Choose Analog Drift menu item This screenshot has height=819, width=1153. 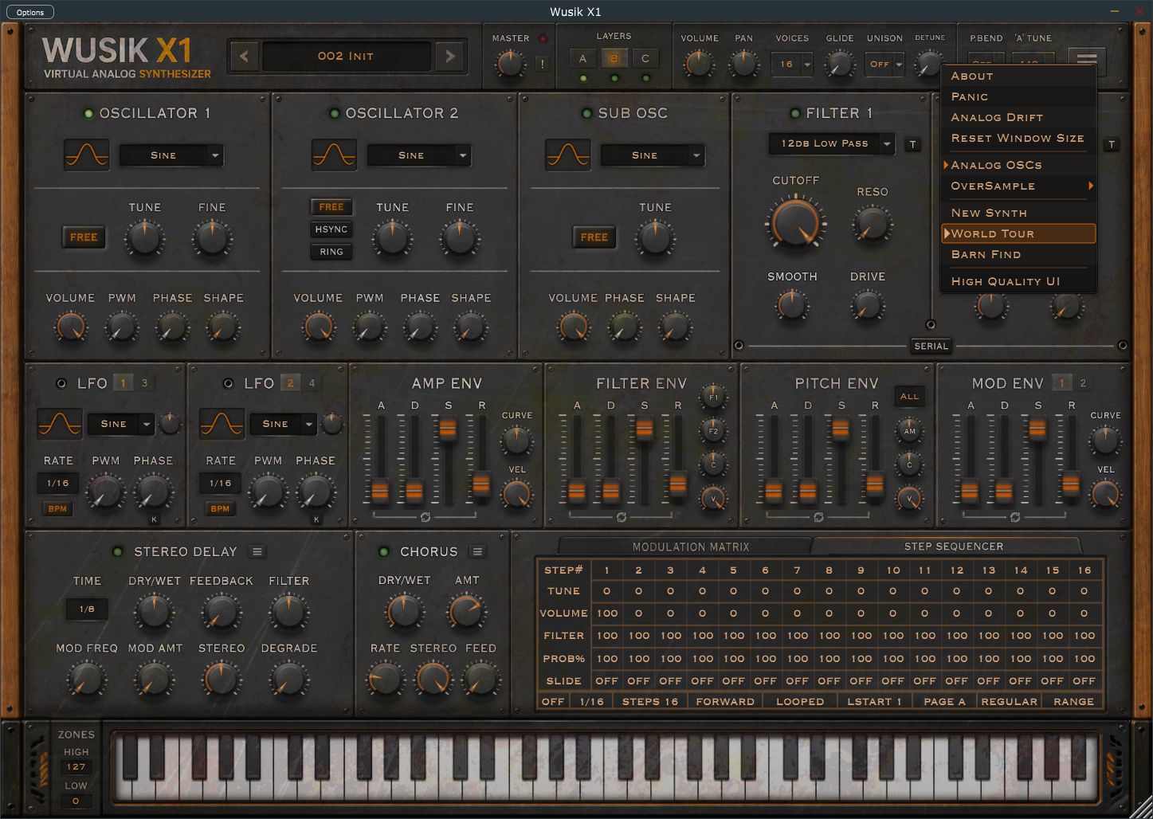[x=1019, y=117]
